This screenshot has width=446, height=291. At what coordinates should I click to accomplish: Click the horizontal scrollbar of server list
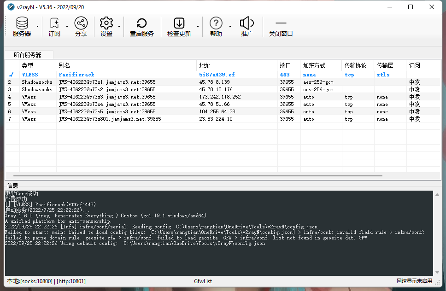[198, 176]
